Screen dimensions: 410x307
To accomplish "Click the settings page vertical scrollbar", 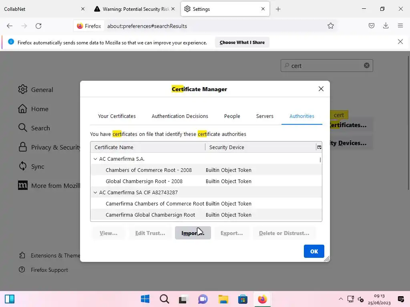I will pos(408,123).
